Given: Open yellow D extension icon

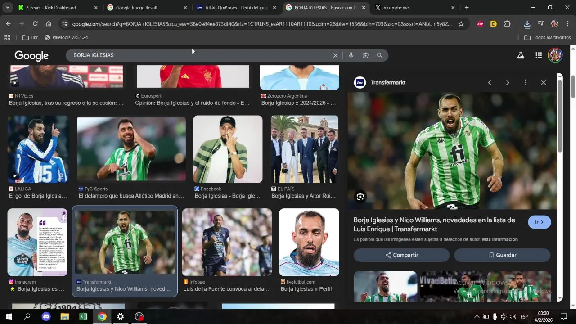Looking at the screenshot, I should [494, 24].
